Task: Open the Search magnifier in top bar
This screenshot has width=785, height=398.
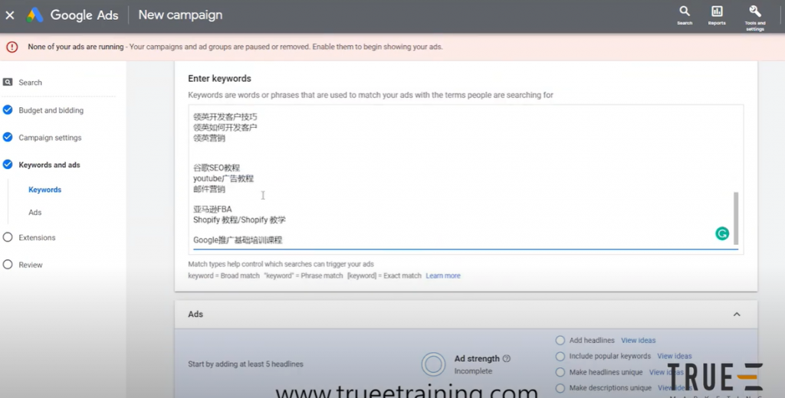Action: 685,11
